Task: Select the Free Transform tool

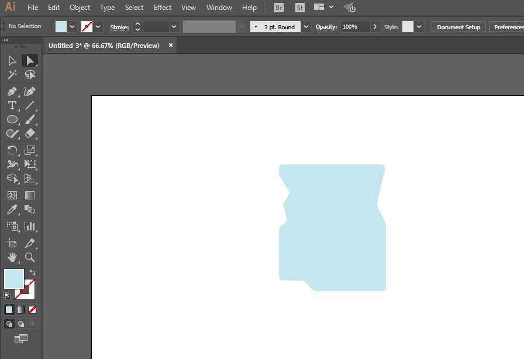Action: [30, 164]
